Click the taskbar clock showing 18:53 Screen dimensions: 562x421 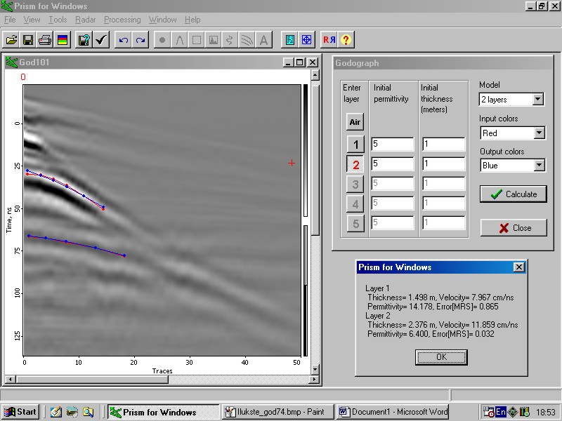point(546,413)
